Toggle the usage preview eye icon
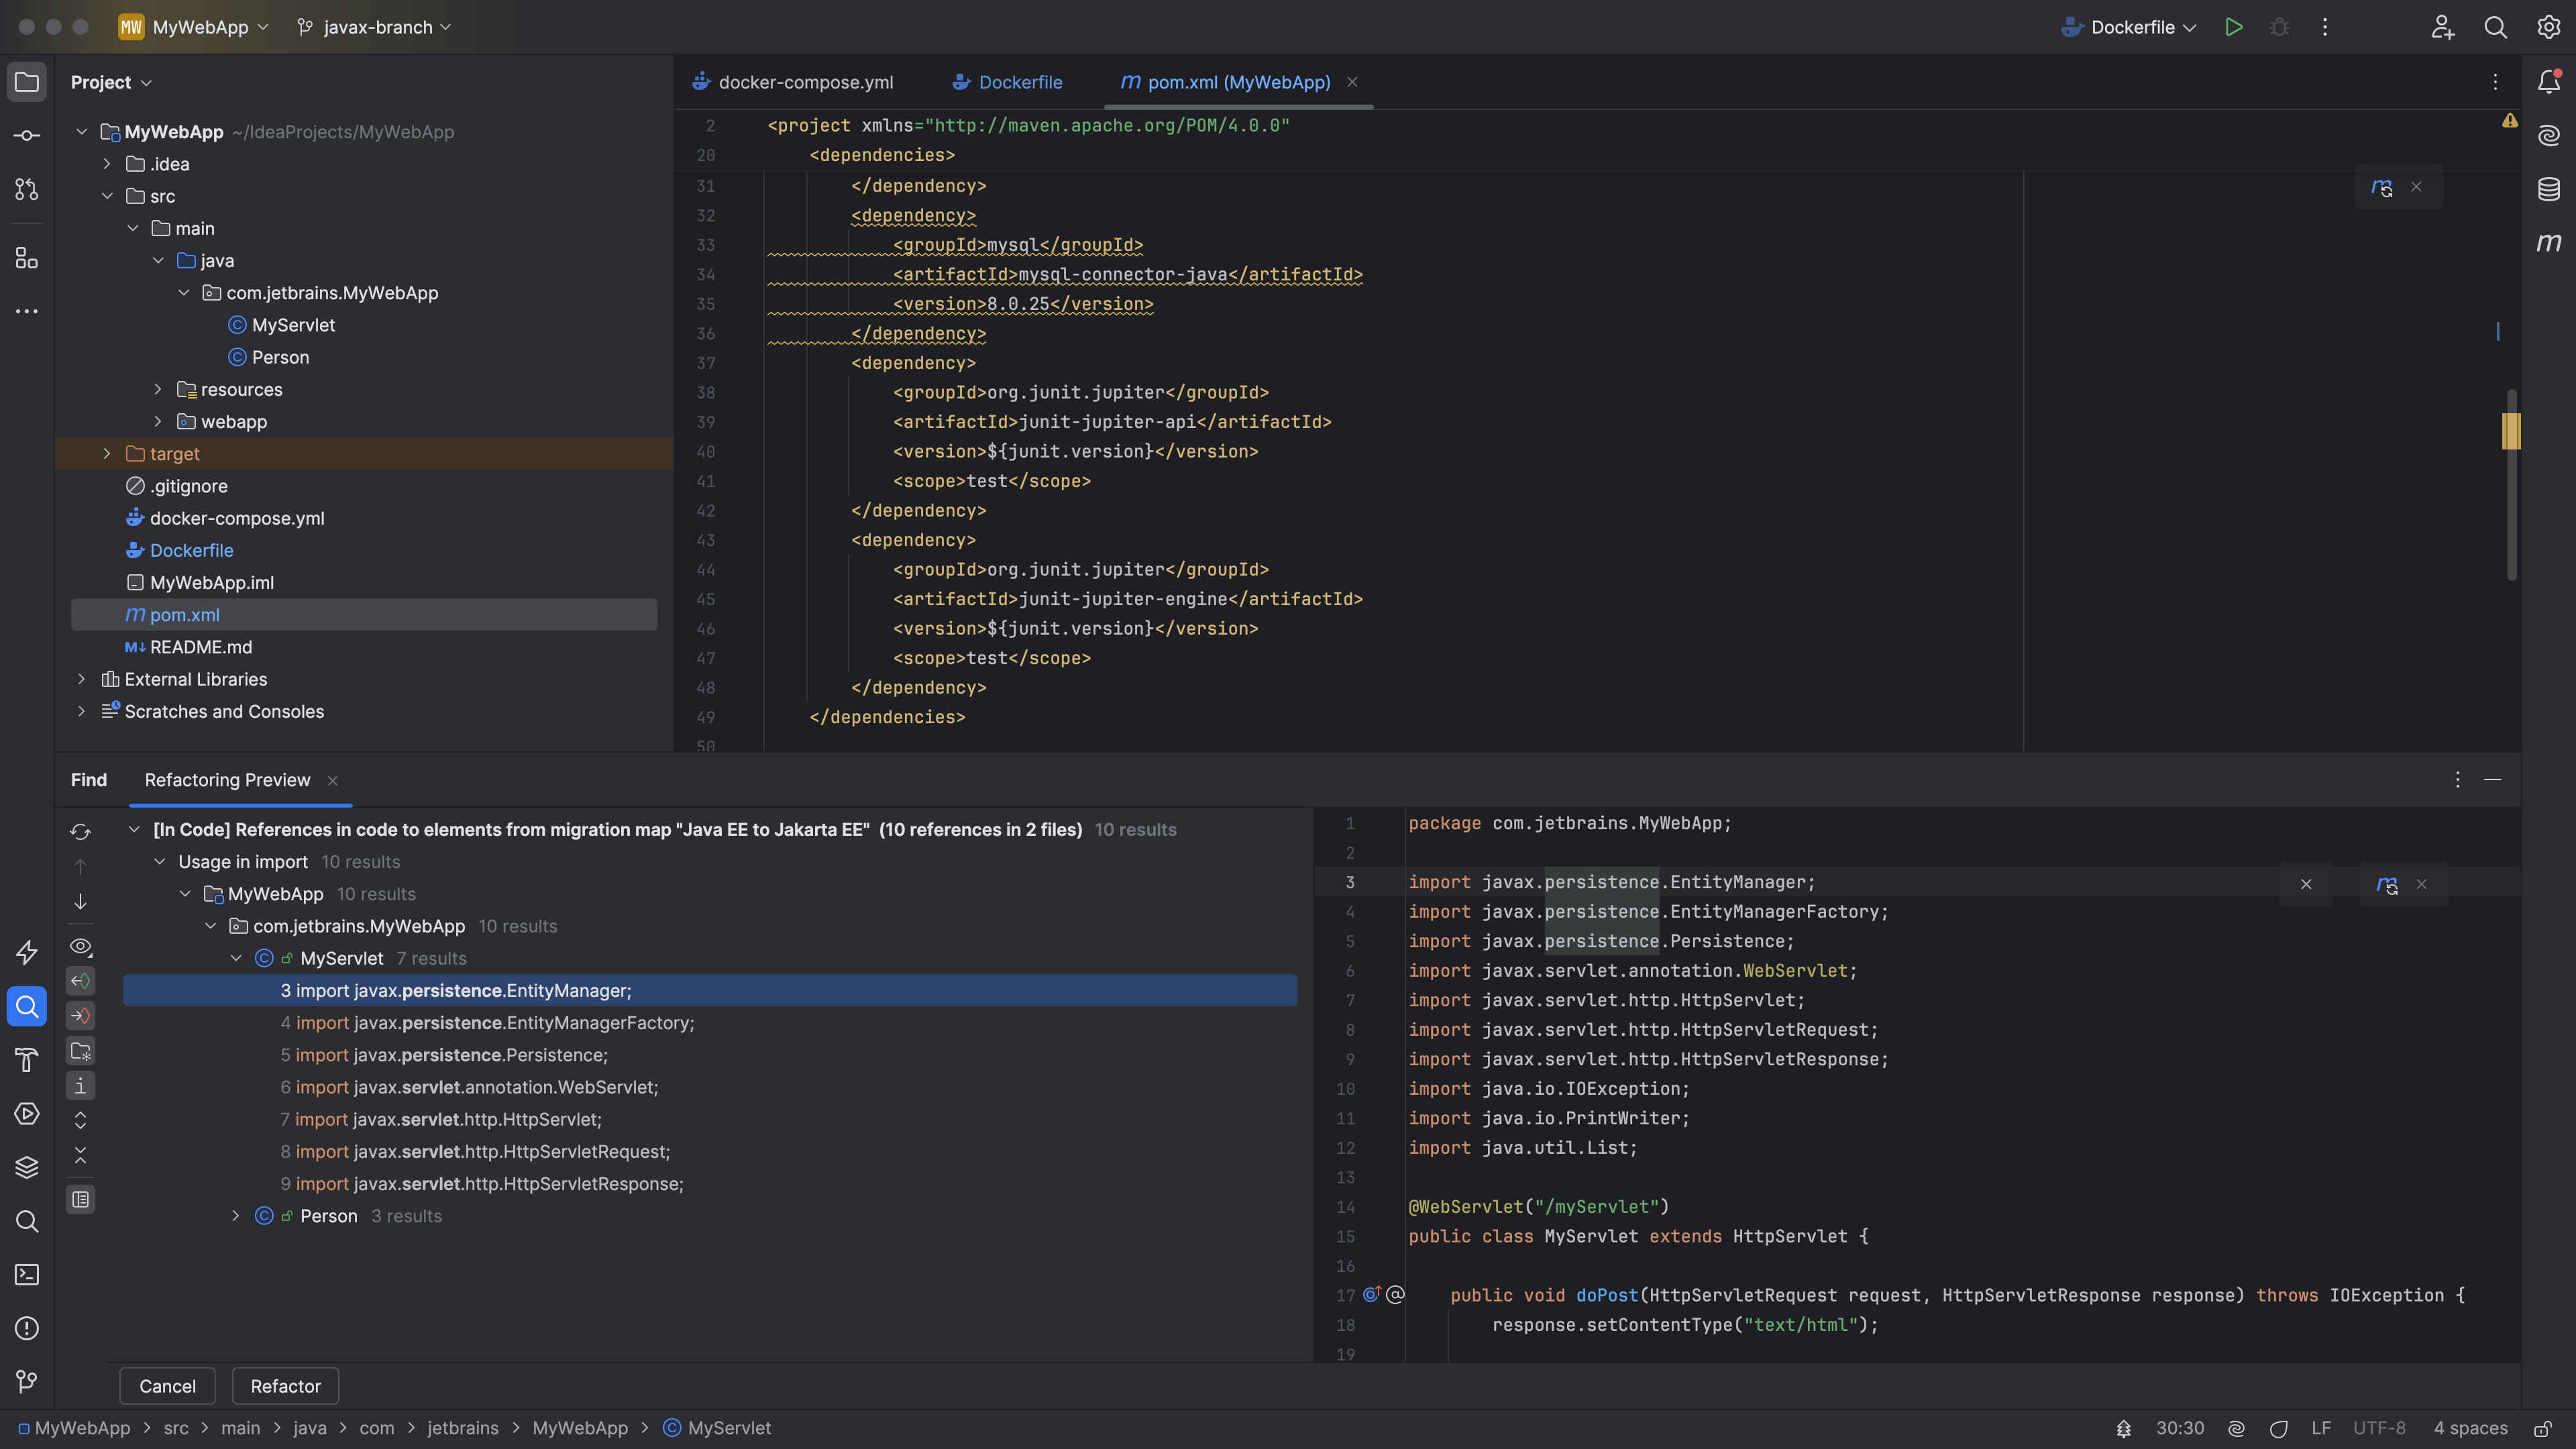This screenshot has width=2576, height=1449. [x=80, y=946]
